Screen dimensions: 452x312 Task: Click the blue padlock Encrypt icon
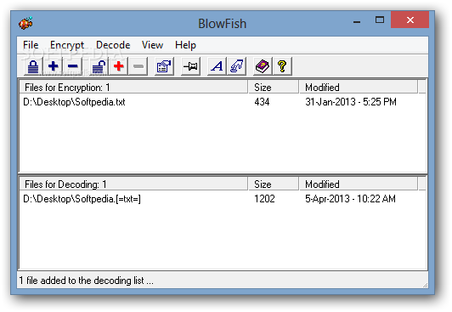pos(33,66)
